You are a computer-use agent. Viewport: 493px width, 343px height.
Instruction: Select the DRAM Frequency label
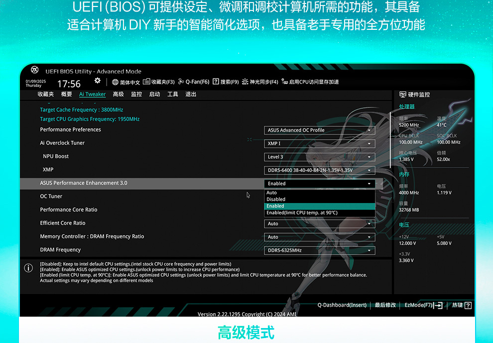tap(60, 250)
